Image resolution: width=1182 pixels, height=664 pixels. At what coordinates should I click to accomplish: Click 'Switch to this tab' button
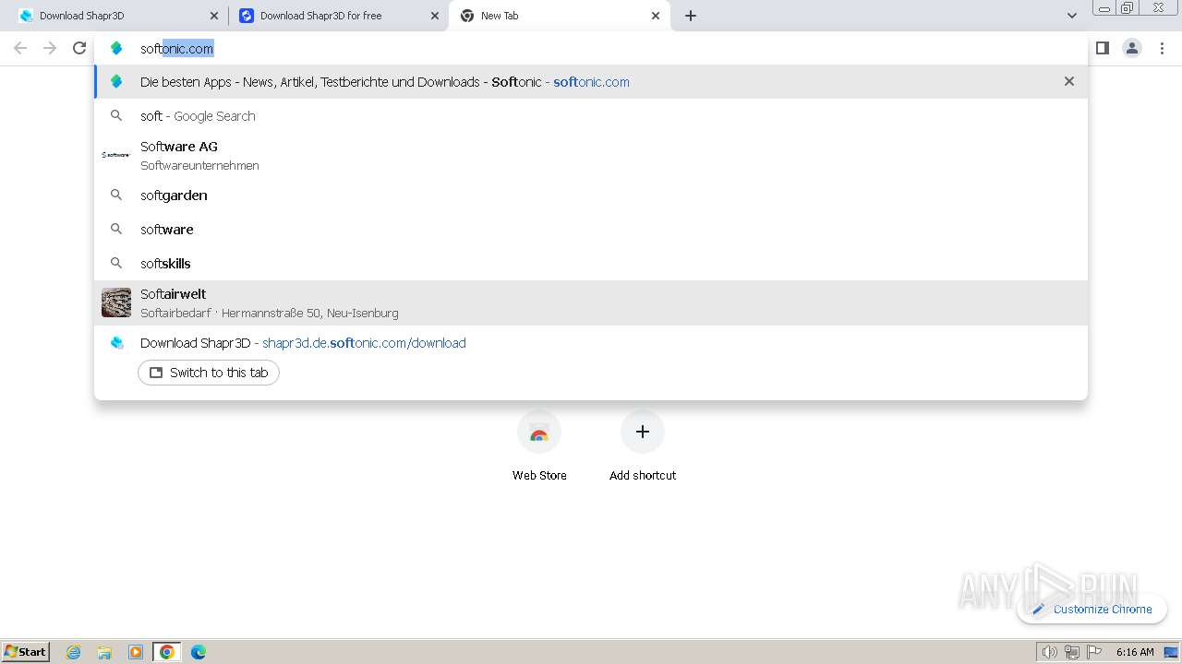(209, 373)
